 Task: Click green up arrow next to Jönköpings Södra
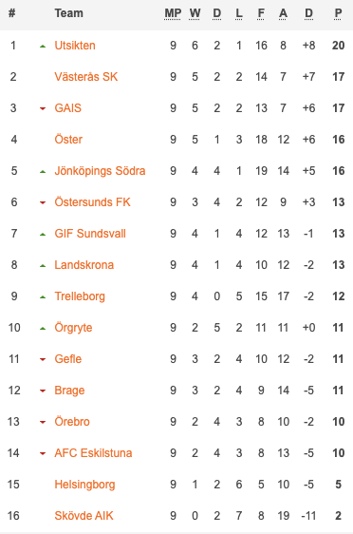pos(43,171)
